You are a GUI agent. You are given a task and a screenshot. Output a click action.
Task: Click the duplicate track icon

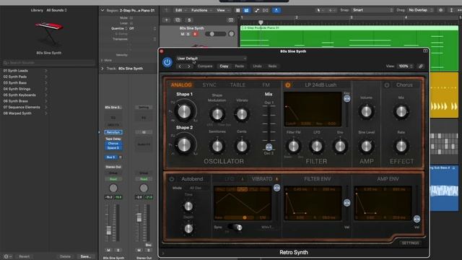coord(178,20)
